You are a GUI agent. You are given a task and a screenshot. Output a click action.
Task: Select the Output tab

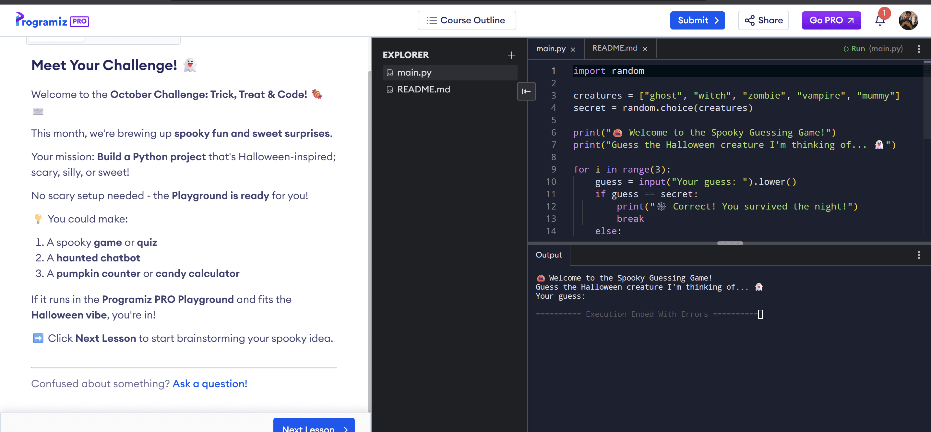[548, 255]
